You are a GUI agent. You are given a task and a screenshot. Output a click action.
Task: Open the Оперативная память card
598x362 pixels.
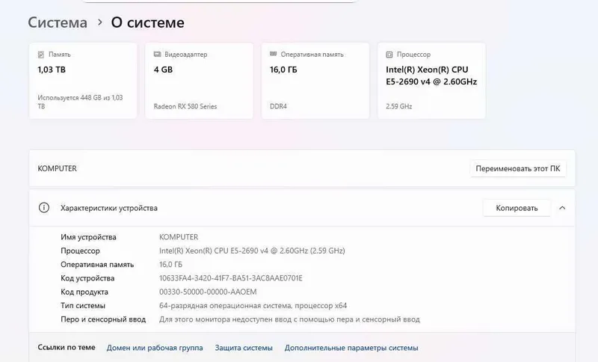(315, 81)
